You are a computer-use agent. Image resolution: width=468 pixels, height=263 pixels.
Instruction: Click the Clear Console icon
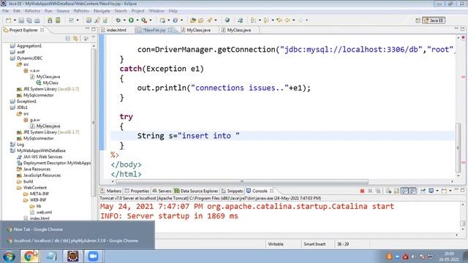click(388, 191)
